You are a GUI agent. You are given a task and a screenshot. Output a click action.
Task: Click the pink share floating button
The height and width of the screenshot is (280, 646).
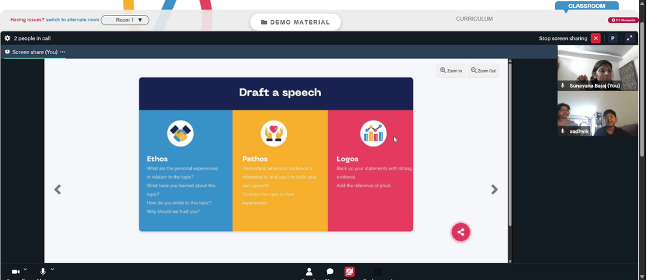coord(461,232)
